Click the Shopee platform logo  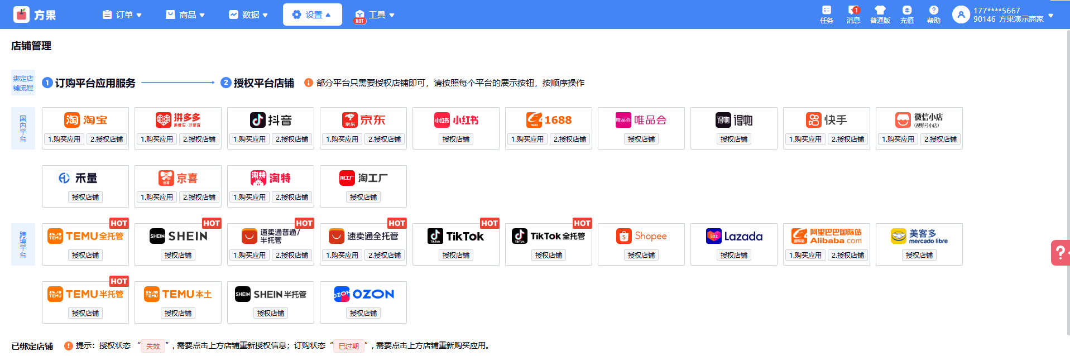tap(641, 236)
